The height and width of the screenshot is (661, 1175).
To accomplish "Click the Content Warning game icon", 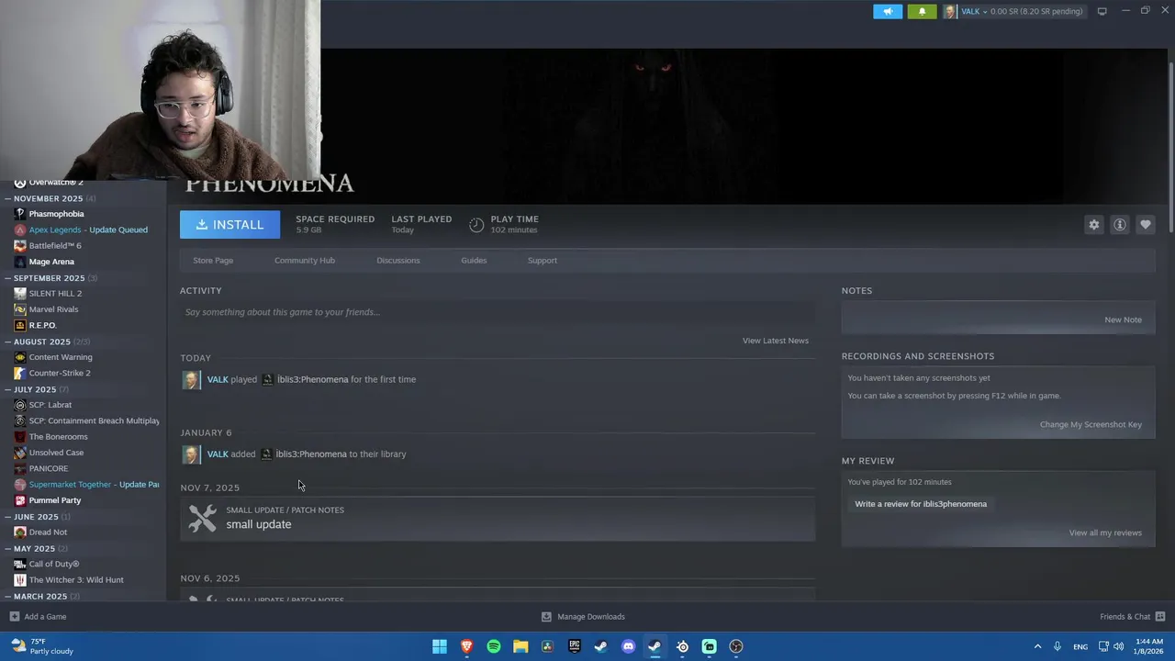I will click(20, 357).
